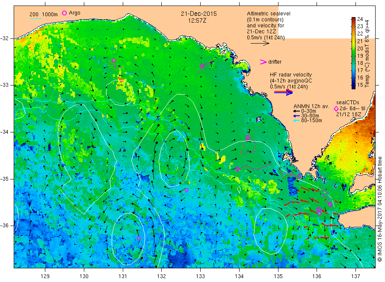Click the black 0-30m ANMN arrow symbol
This screenshot has height=282, width=385.
[x=296, y=112]
